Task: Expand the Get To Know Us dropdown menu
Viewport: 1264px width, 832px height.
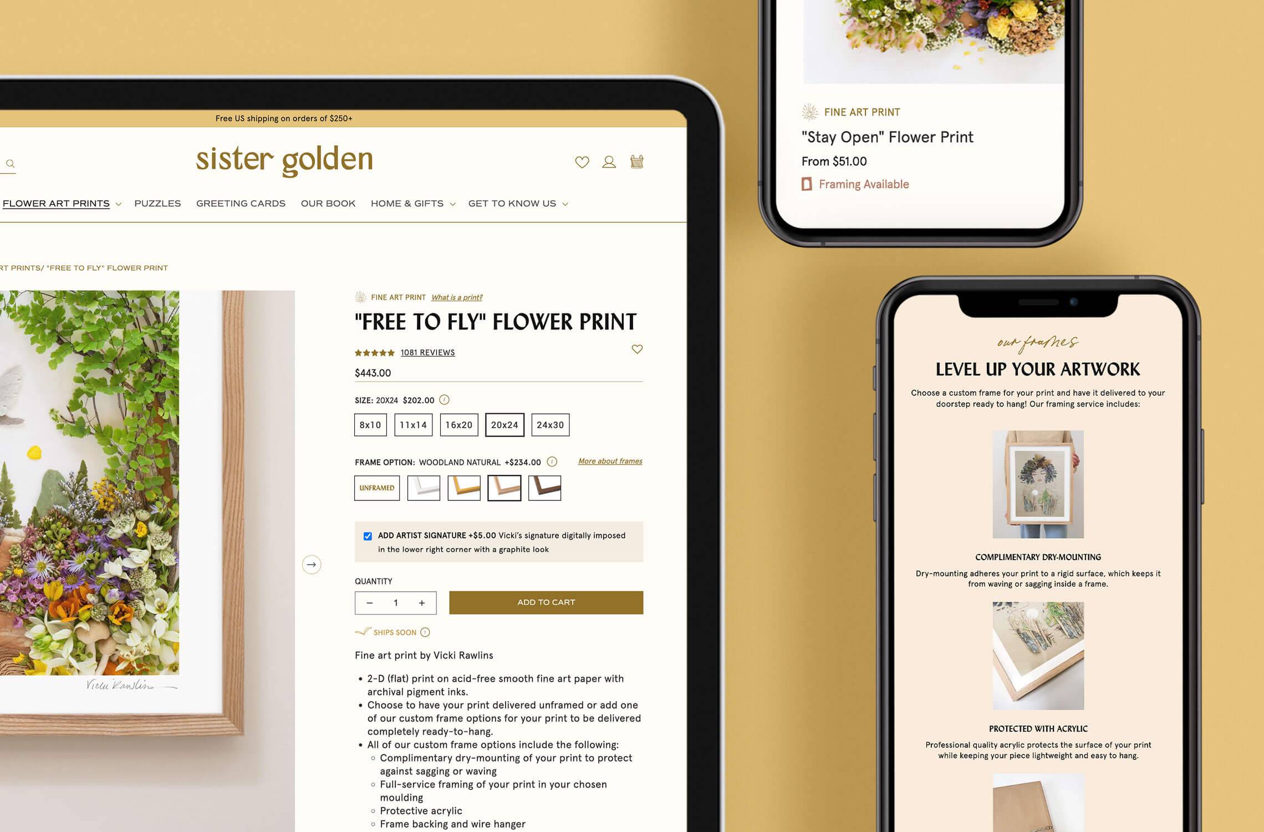Action: click(x=516, y=204)
